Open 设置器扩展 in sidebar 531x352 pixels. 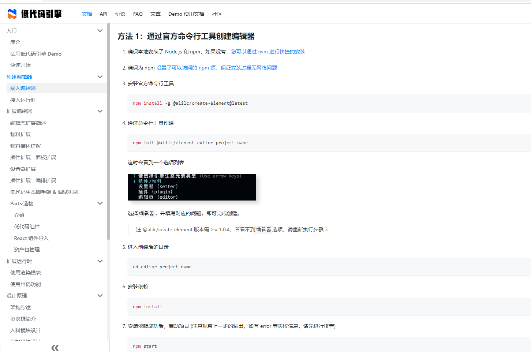coord(23,169)
